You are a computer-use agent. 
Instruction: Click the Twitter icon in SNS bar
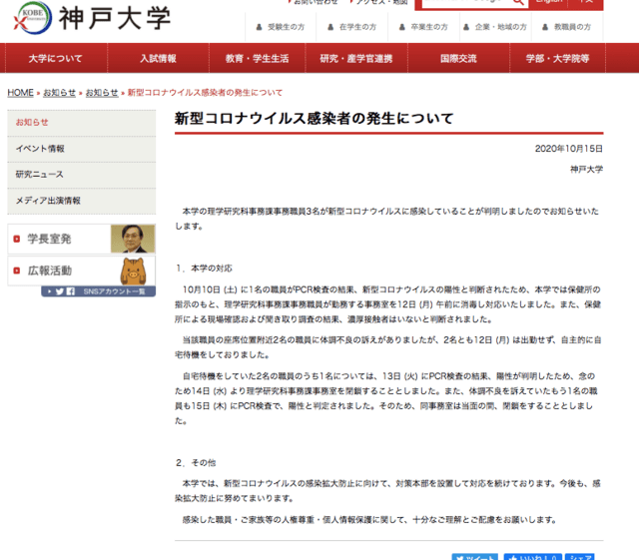pyautogui.click(x=60, y=291)
